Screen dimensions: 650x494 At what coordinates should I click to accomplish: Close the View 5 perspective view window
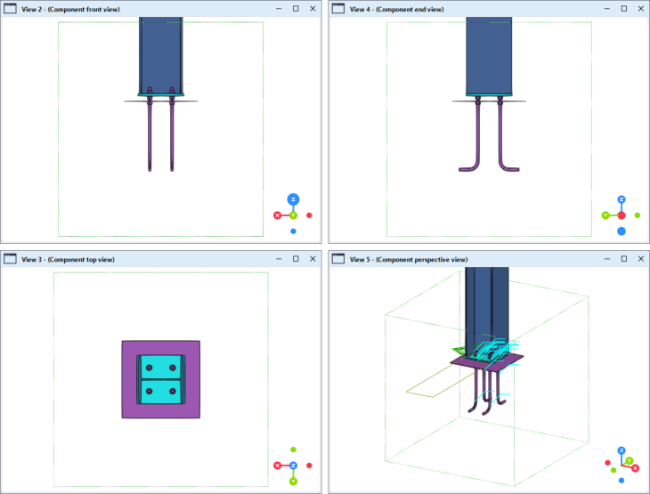point(641,259)
